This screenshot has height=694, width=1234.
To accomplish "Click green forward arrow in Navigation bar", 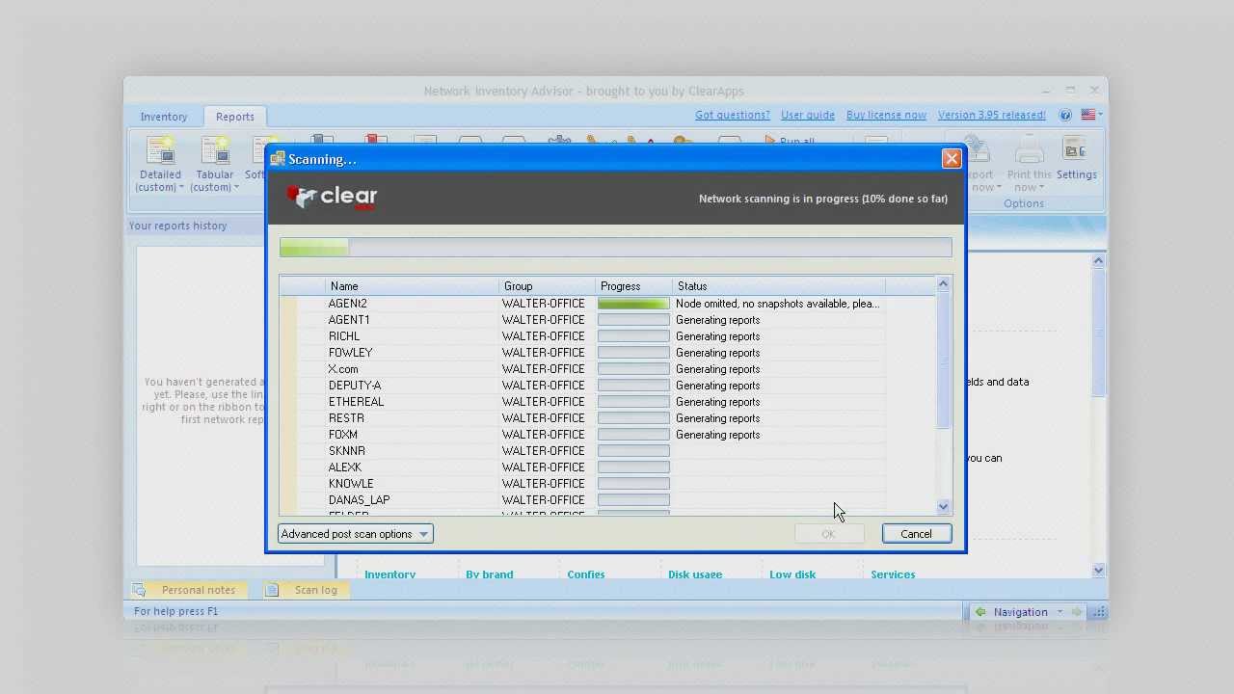I will point(1077,612).
